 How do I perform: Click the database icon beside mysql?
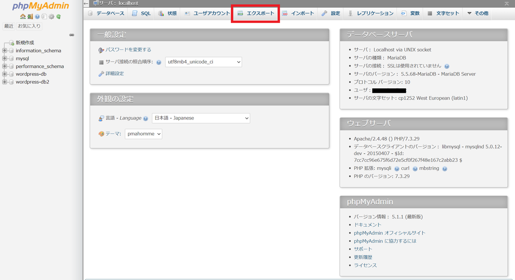click(x=12, y=58)
